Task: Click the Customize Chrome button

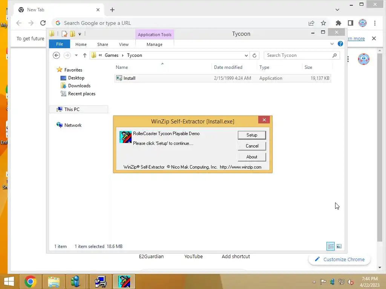Action: click(x=339, y=259)
